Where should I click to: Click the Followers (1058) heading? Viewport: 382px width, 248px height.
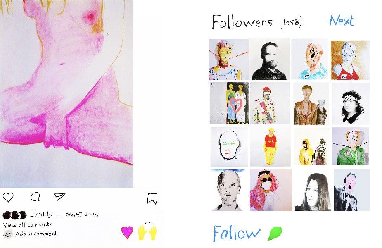click(x=257, y=22)
